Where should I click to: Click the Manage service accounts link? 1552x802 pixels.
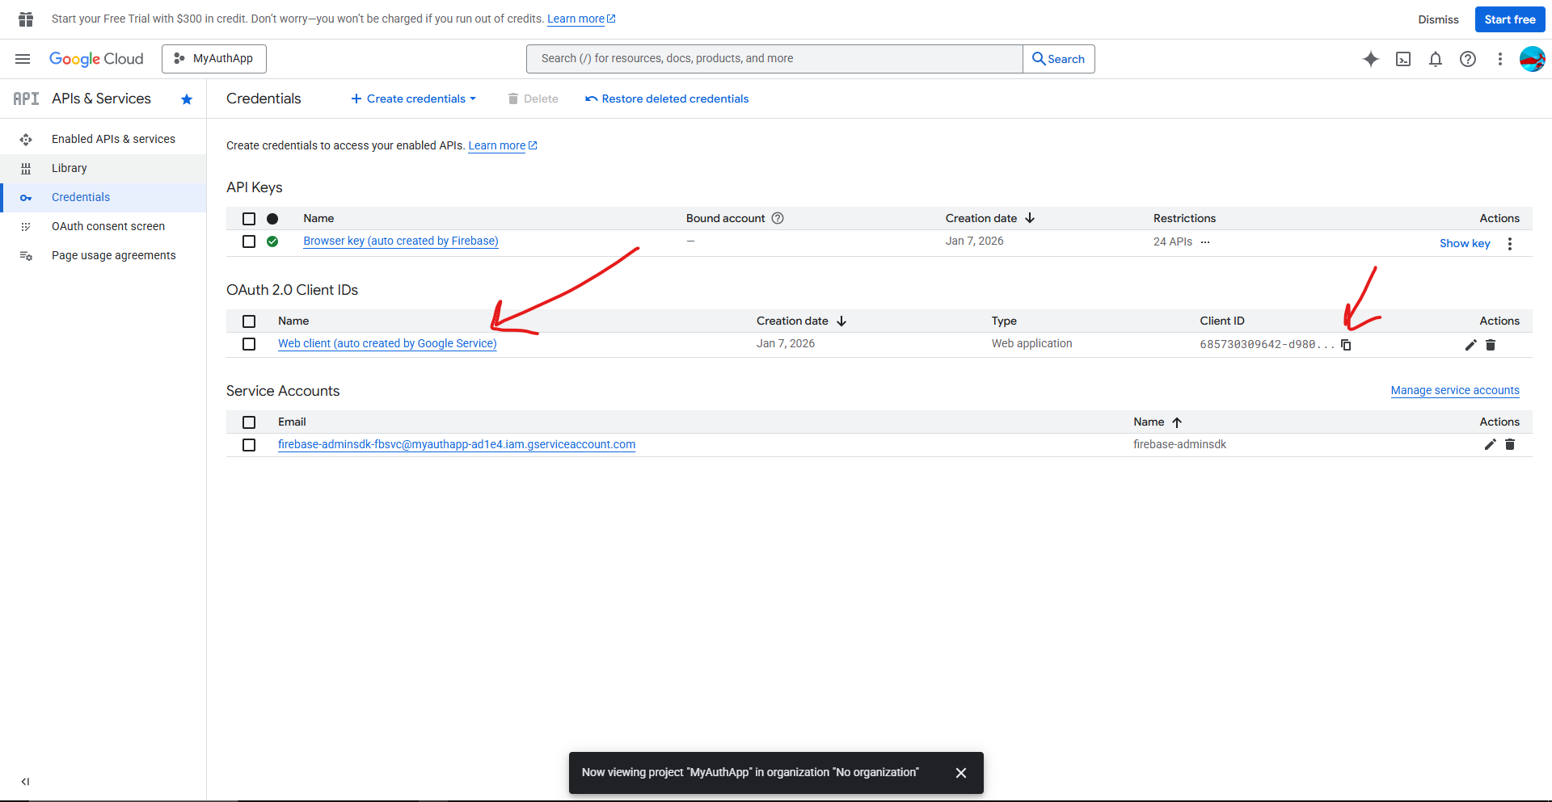pyautogui.click(x=1454, y=390)
